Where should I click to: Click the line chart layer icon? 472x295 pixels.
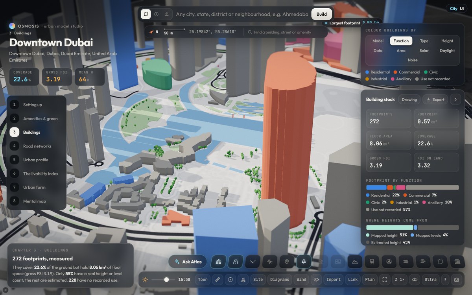click(253, 262)
